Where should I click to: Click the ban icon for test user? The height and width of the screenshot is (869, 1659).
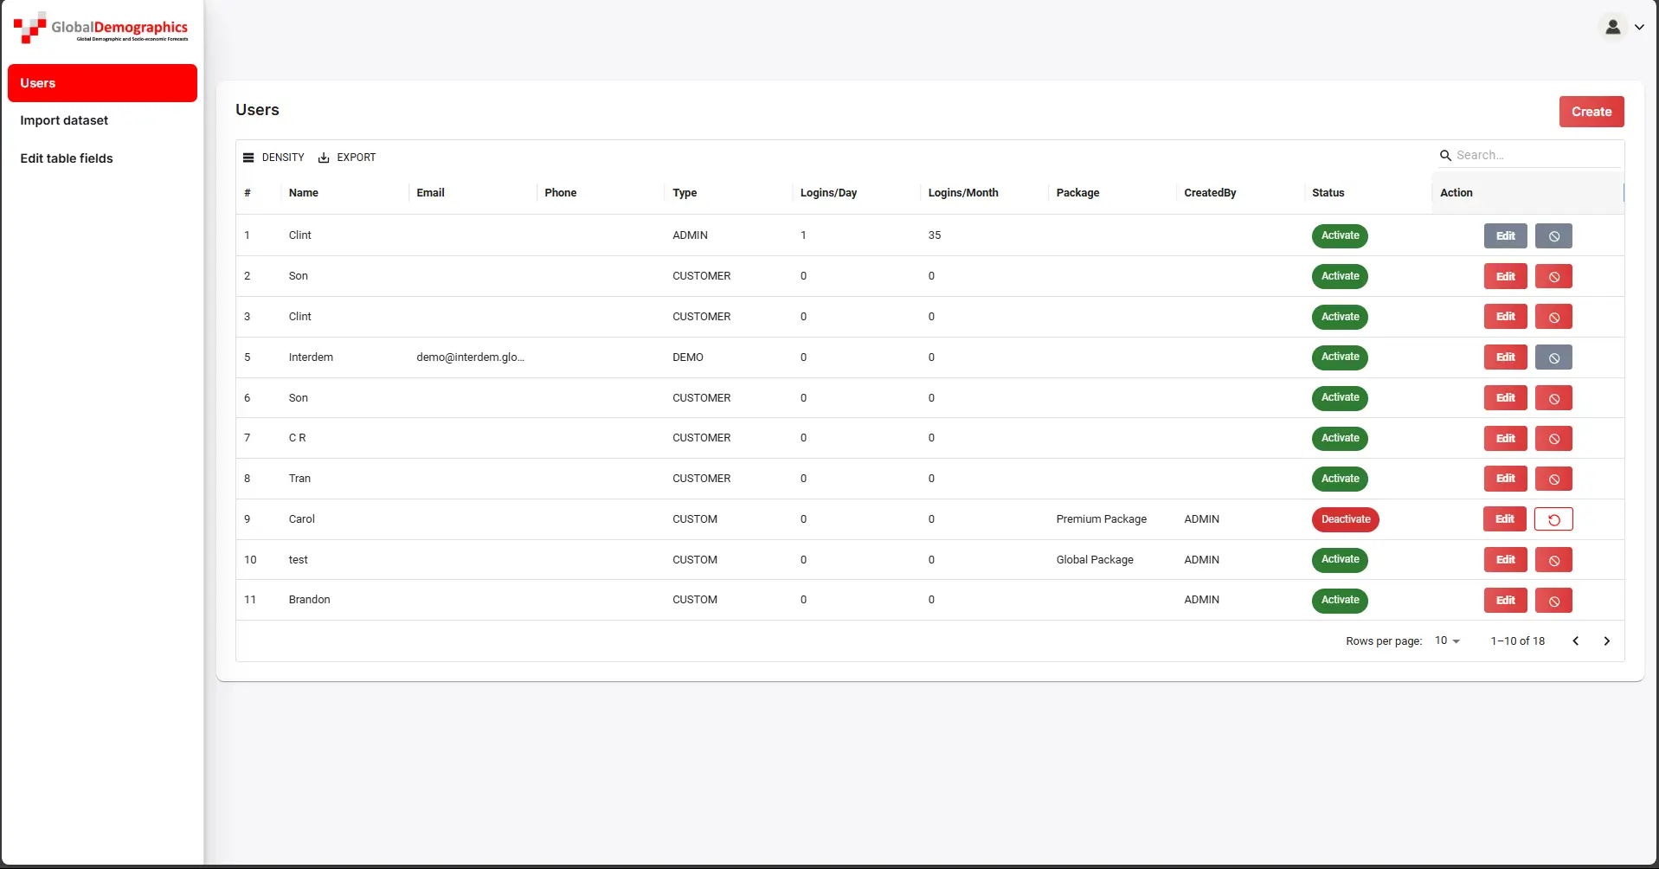tap(1553, 560)
